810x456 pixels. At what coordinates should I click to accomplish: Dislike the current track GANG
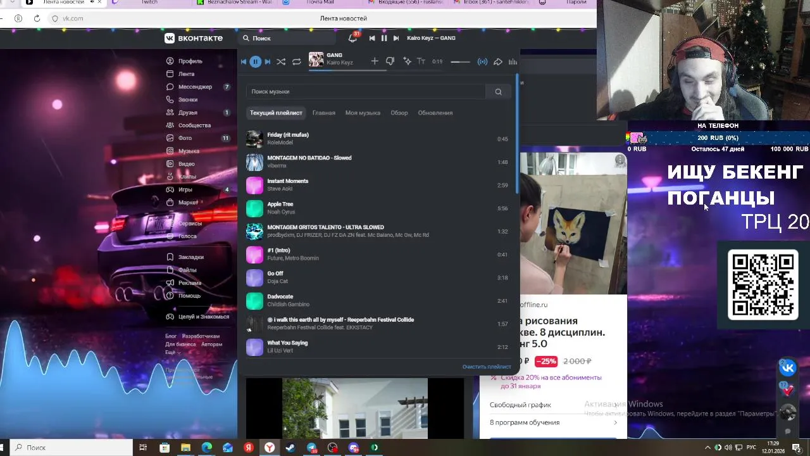(390, 61)
